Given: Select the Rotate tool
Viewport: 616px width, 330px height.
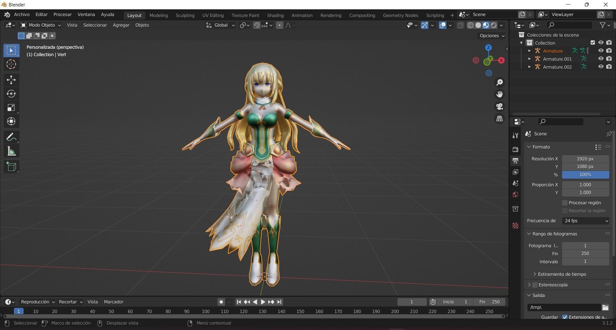Looking at the screenshot, I should [x=11, y=94].
